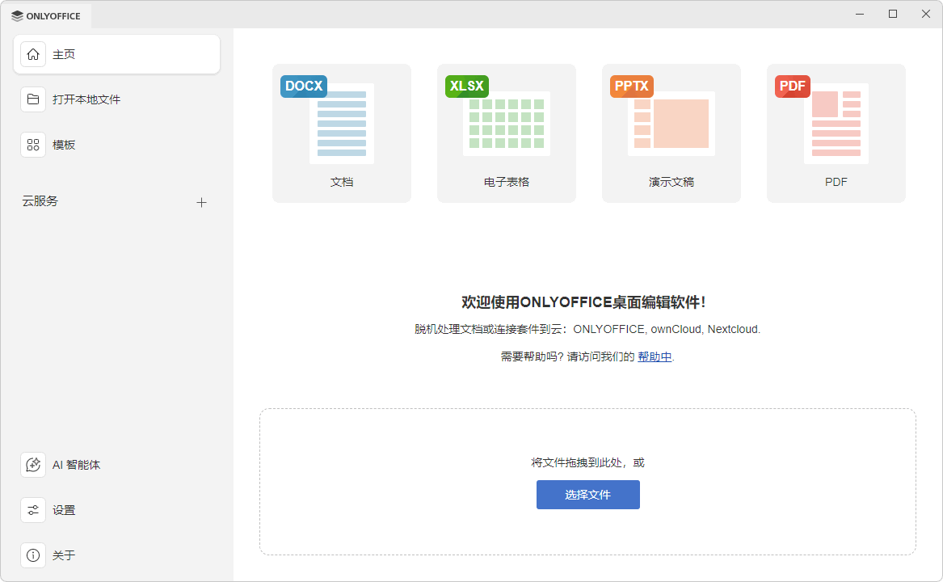The width and height of the screenshot is (943, 582).
Task: Create new 电子表格 via its caption
Action: 507,183
